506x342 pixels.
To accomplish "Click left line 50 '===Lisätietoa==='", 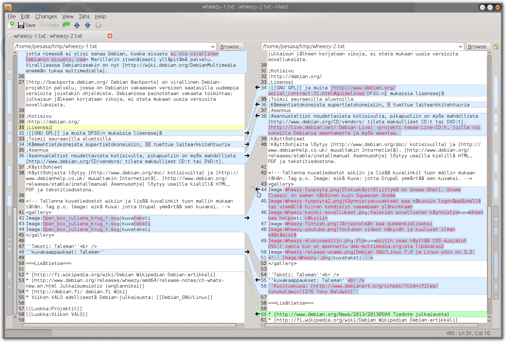I will coord(49,263).
